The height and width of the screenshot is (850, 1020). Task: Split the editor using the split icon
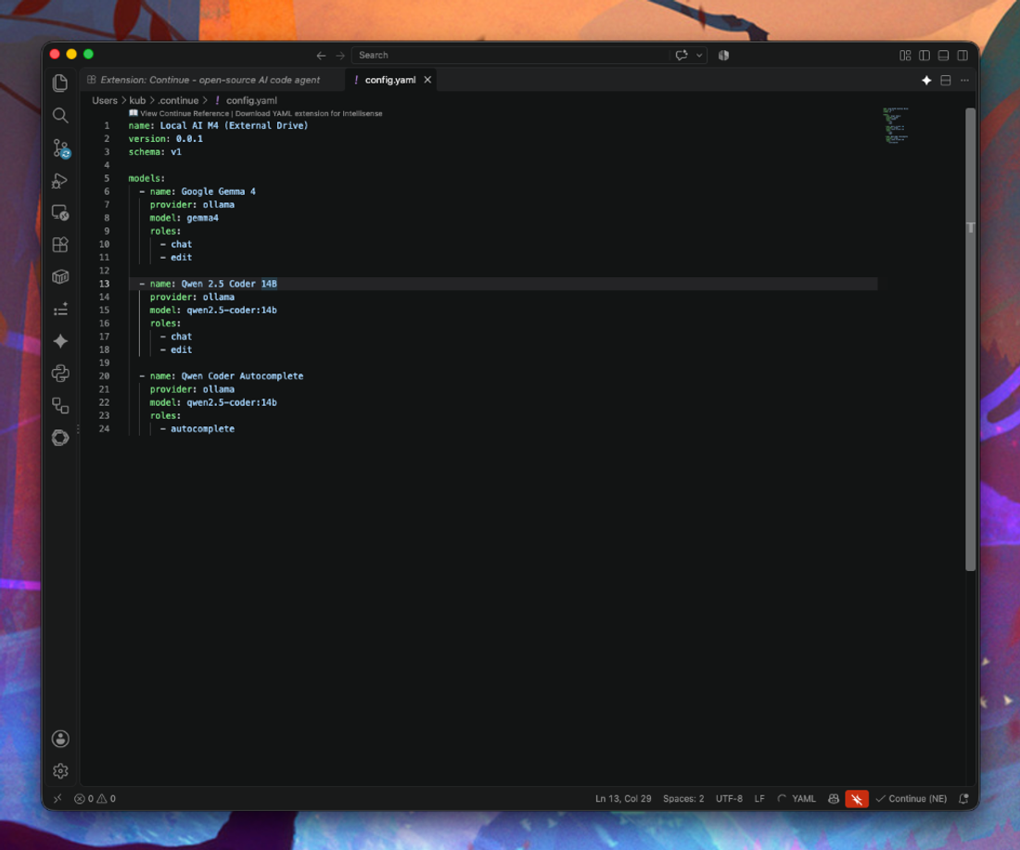pyautogui.click(x=946, y=80)
